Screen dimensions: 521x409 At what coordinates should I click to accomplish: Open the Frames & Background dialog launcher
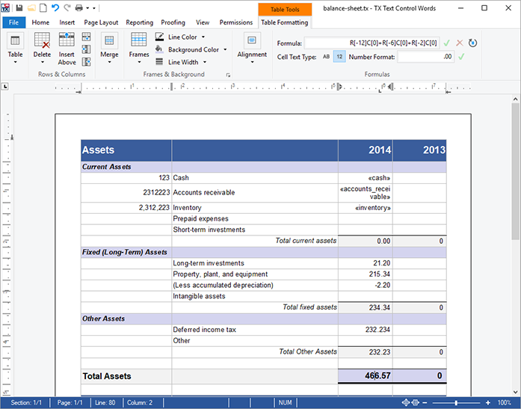(x=228, y=75)
